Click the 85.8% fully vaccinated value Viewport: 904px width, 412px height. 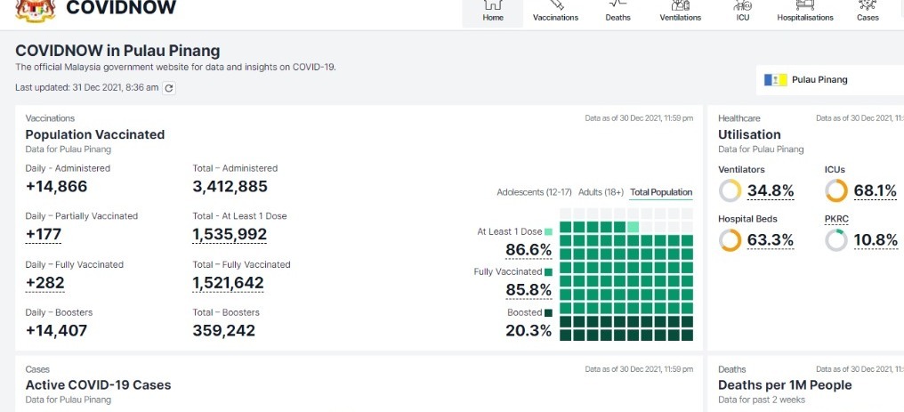point(529,290)
